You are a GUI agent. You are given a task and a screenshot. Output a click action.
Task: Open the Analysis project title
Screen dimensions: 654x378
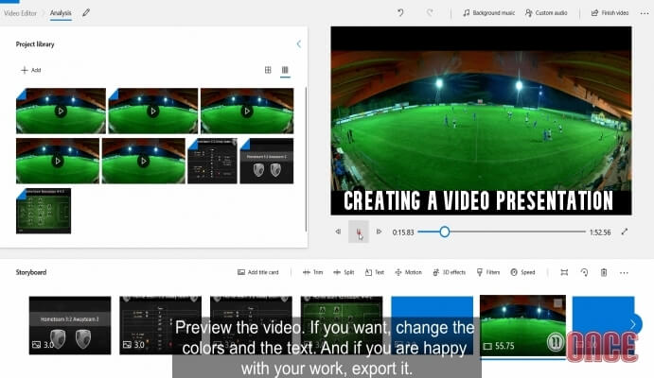click(61, 13)
